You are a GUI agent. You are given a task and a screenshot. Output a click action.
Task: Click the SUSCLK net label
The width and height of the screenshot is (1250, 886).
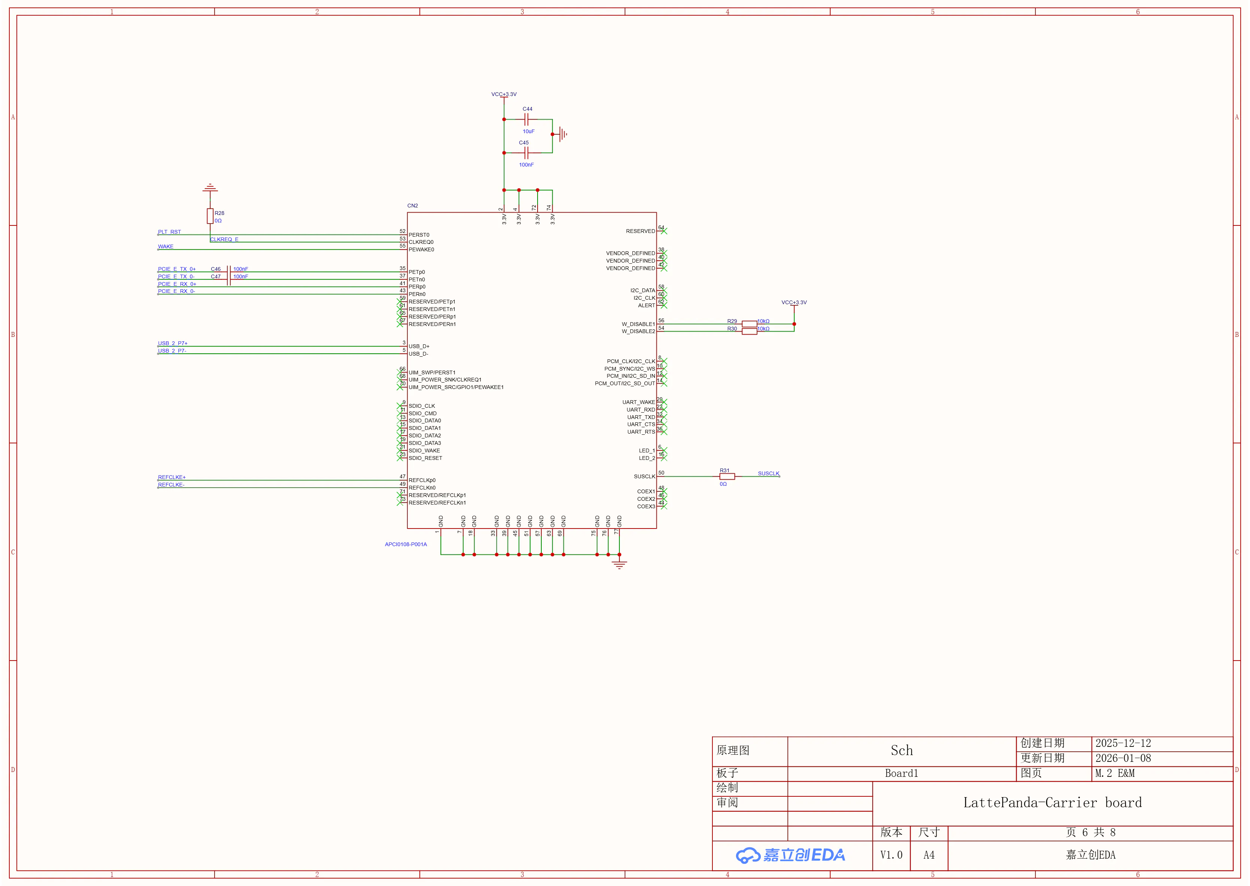pos(768,473)
